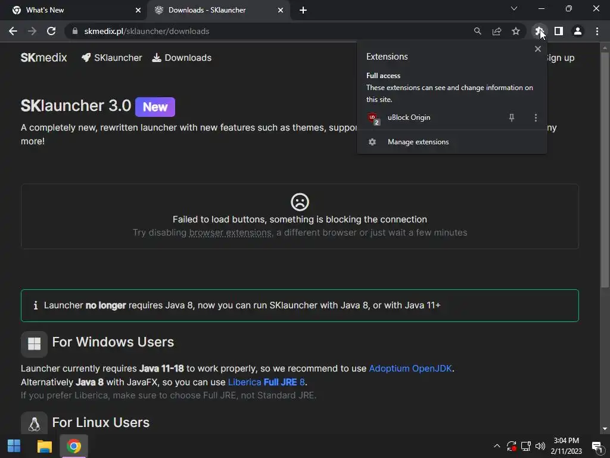Click the scrollbar down arrow
The width and height of the screenshot is (610, 458).
click(605, 429)
